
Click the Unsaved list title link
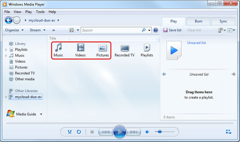tap(196, 43)
